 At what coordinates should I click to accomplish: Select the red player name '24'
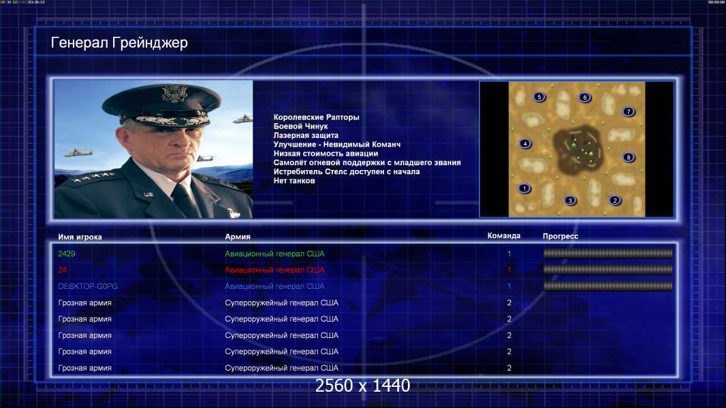[x=63, y=270]
